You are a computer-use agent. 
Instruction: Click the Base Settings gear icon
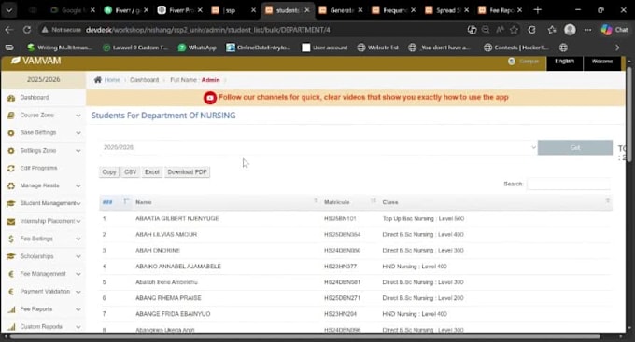(11, 133)
